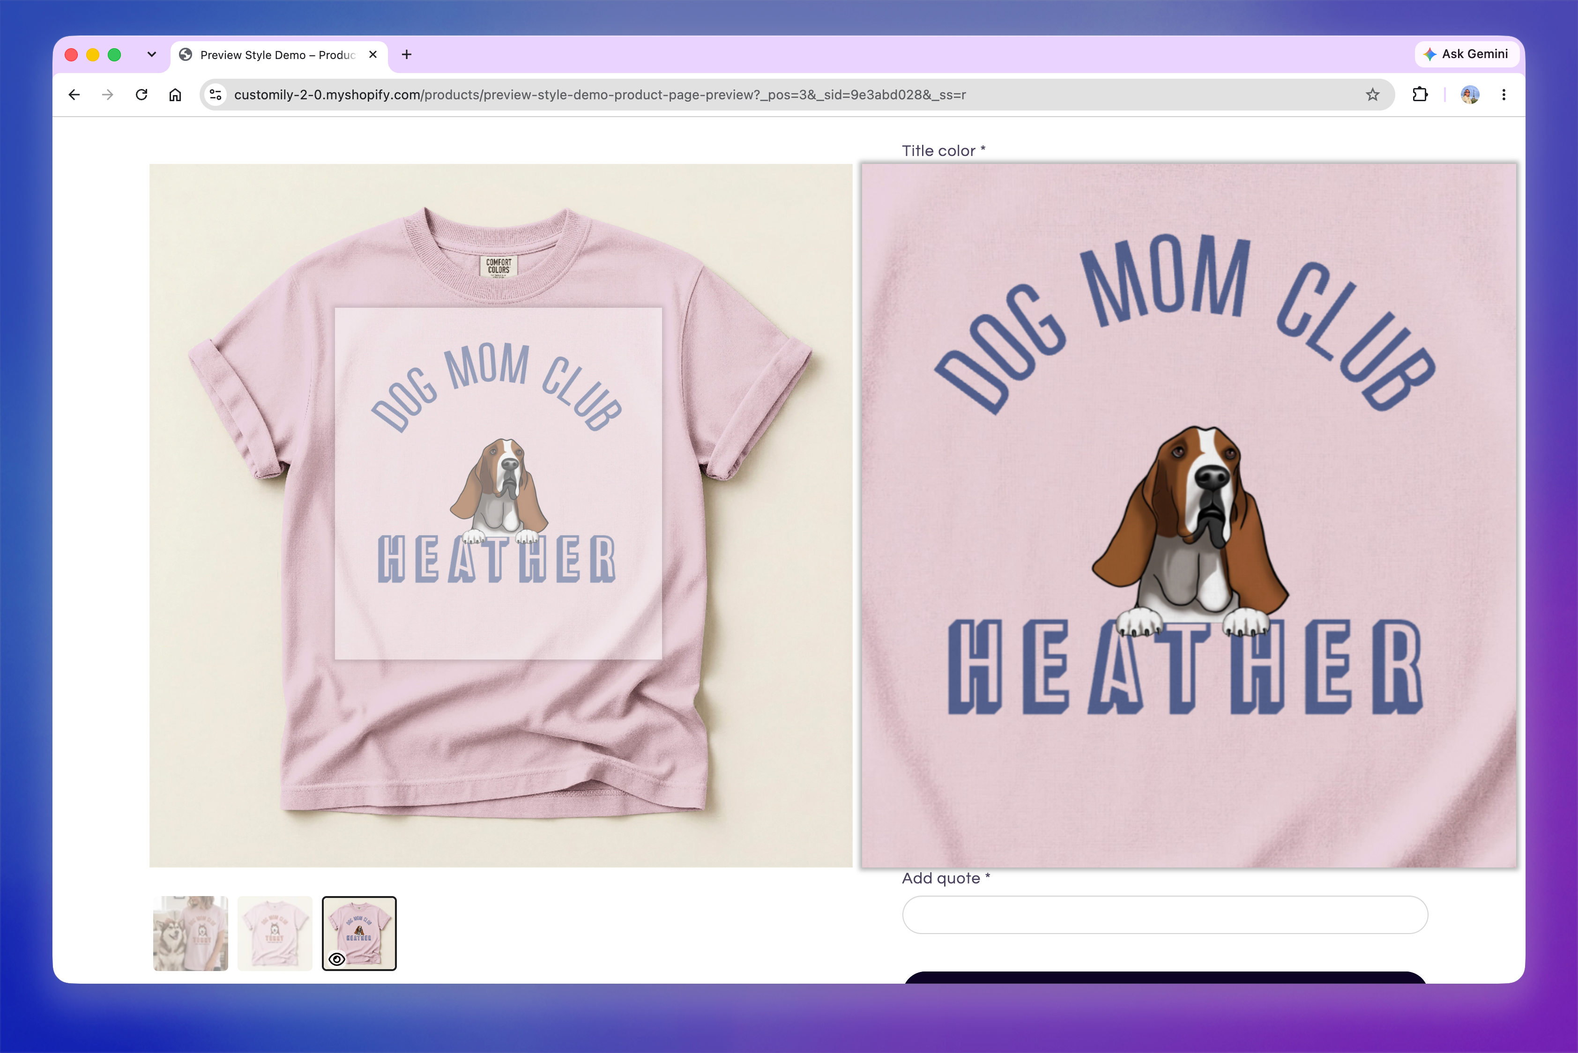
Task: Click the eye icon on the third thumbnail
Action: [x=337, y=959]
